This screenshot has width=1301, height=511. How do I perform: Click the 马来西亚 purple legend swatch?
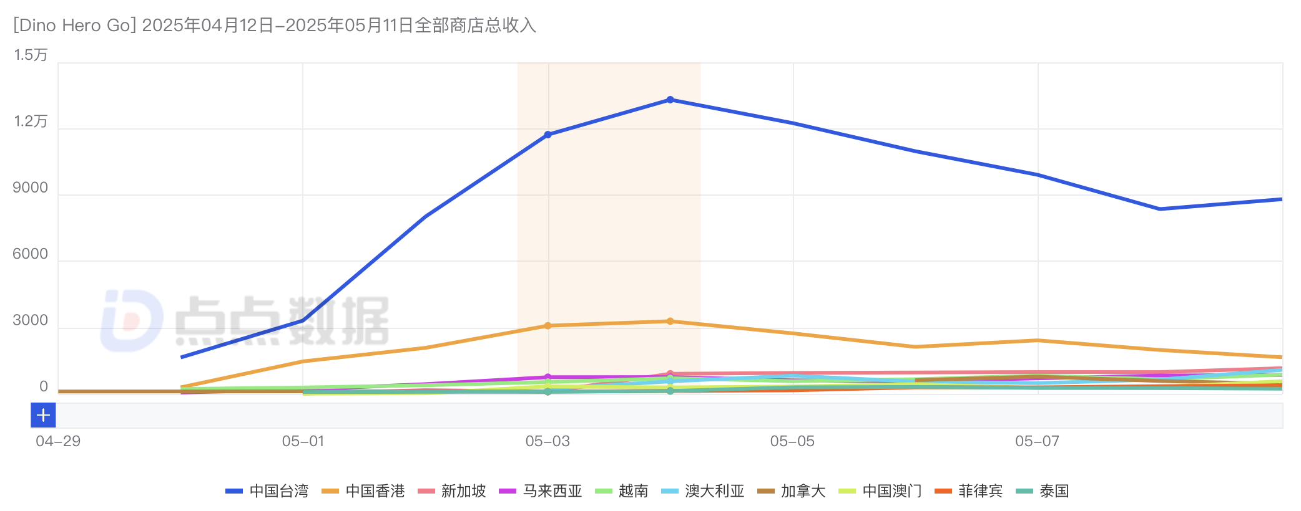pyautogui.click(x=508, y=491)
